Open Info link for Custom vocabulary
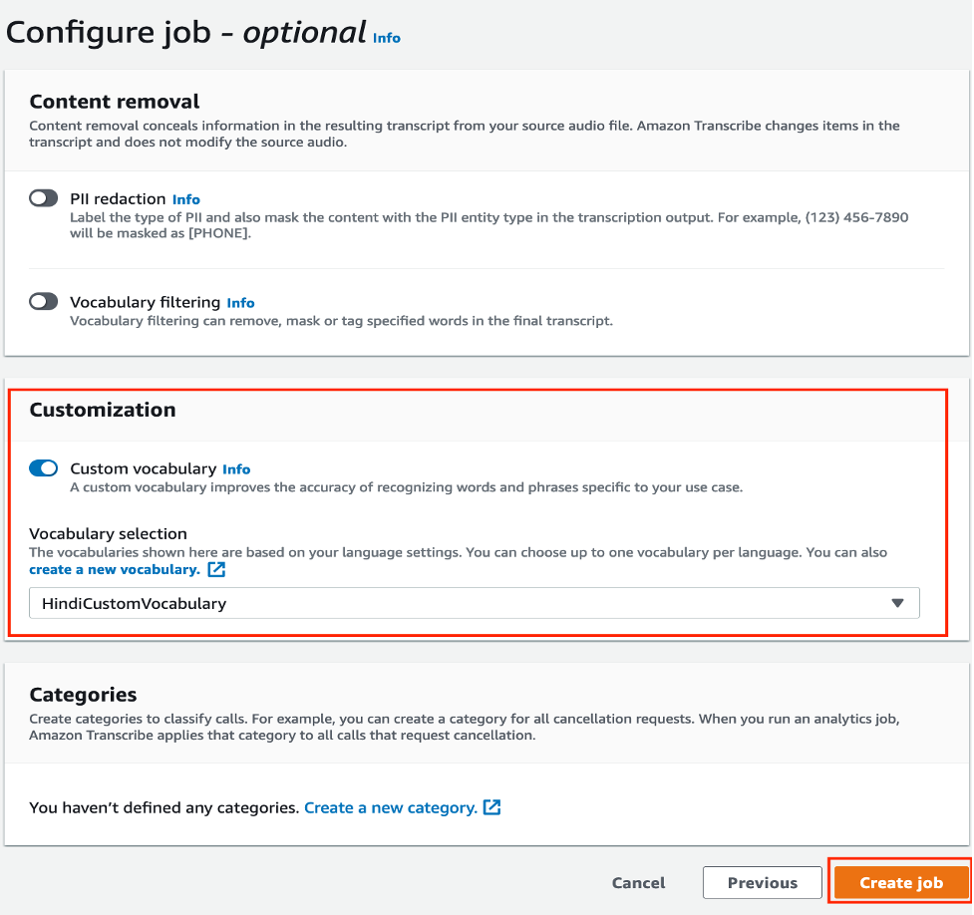 click(236, 469)
